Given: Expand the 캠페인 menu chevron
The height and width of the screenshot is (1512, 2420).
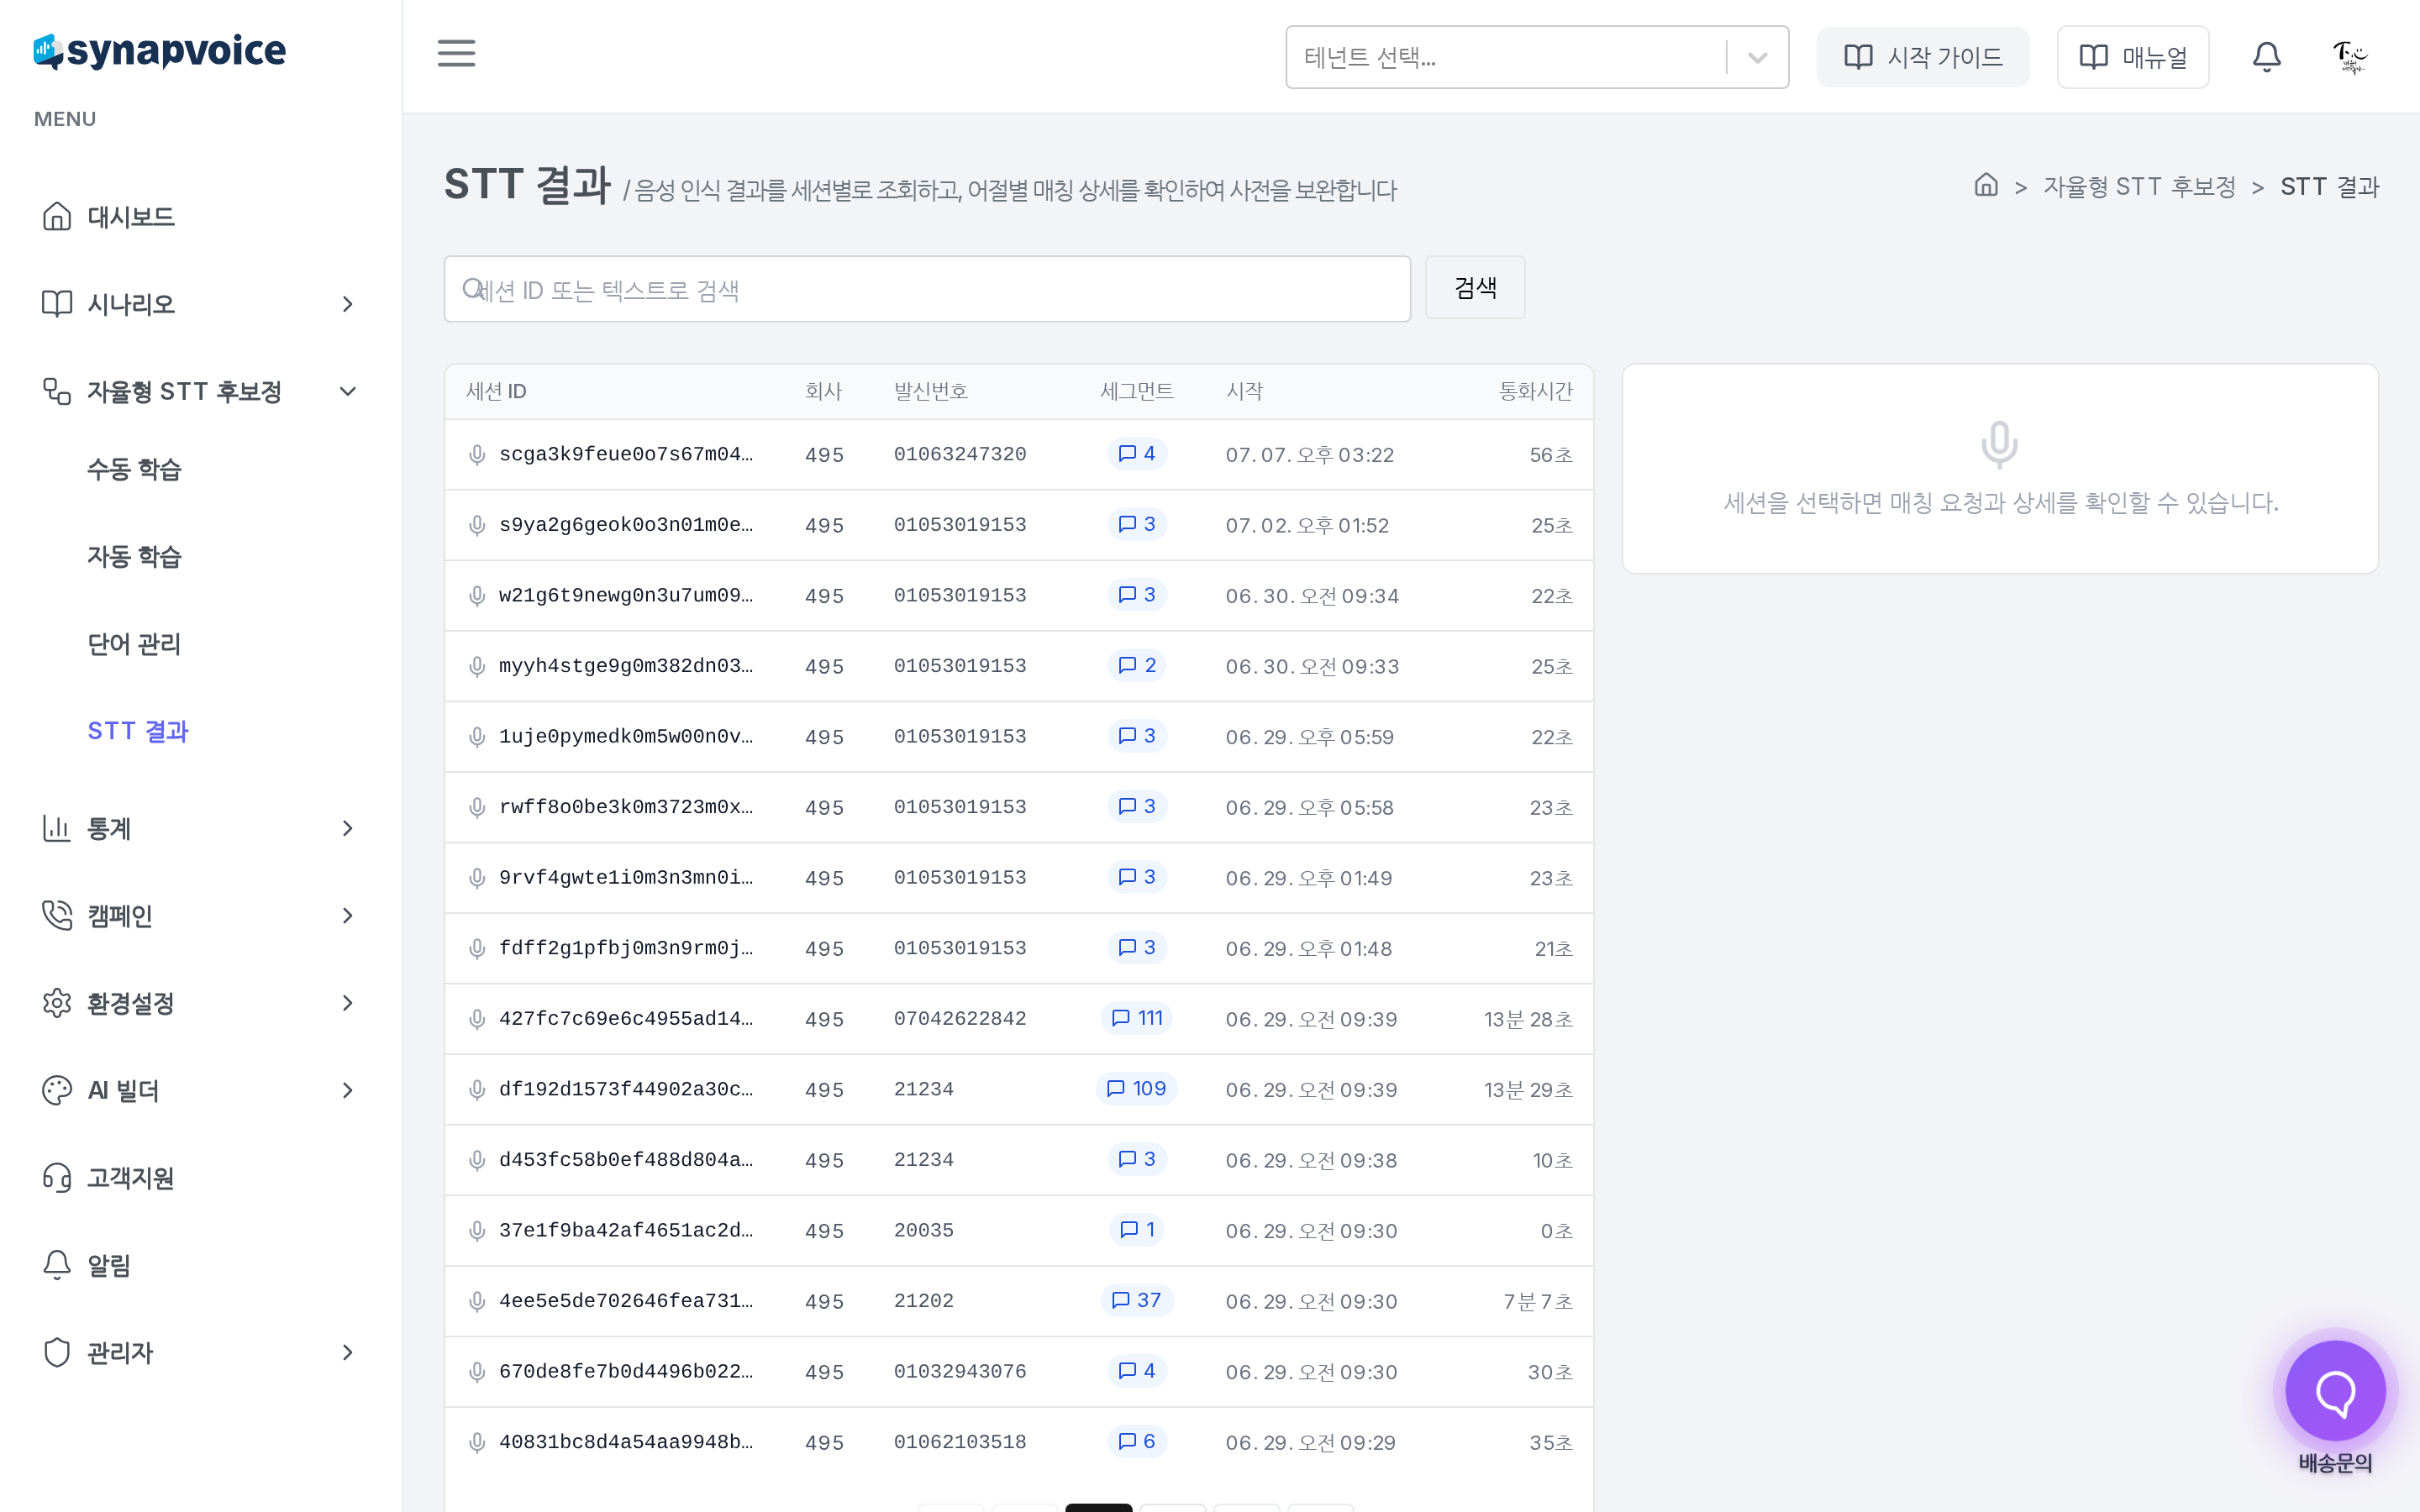Looking at the screenshot, I should 348,915.
